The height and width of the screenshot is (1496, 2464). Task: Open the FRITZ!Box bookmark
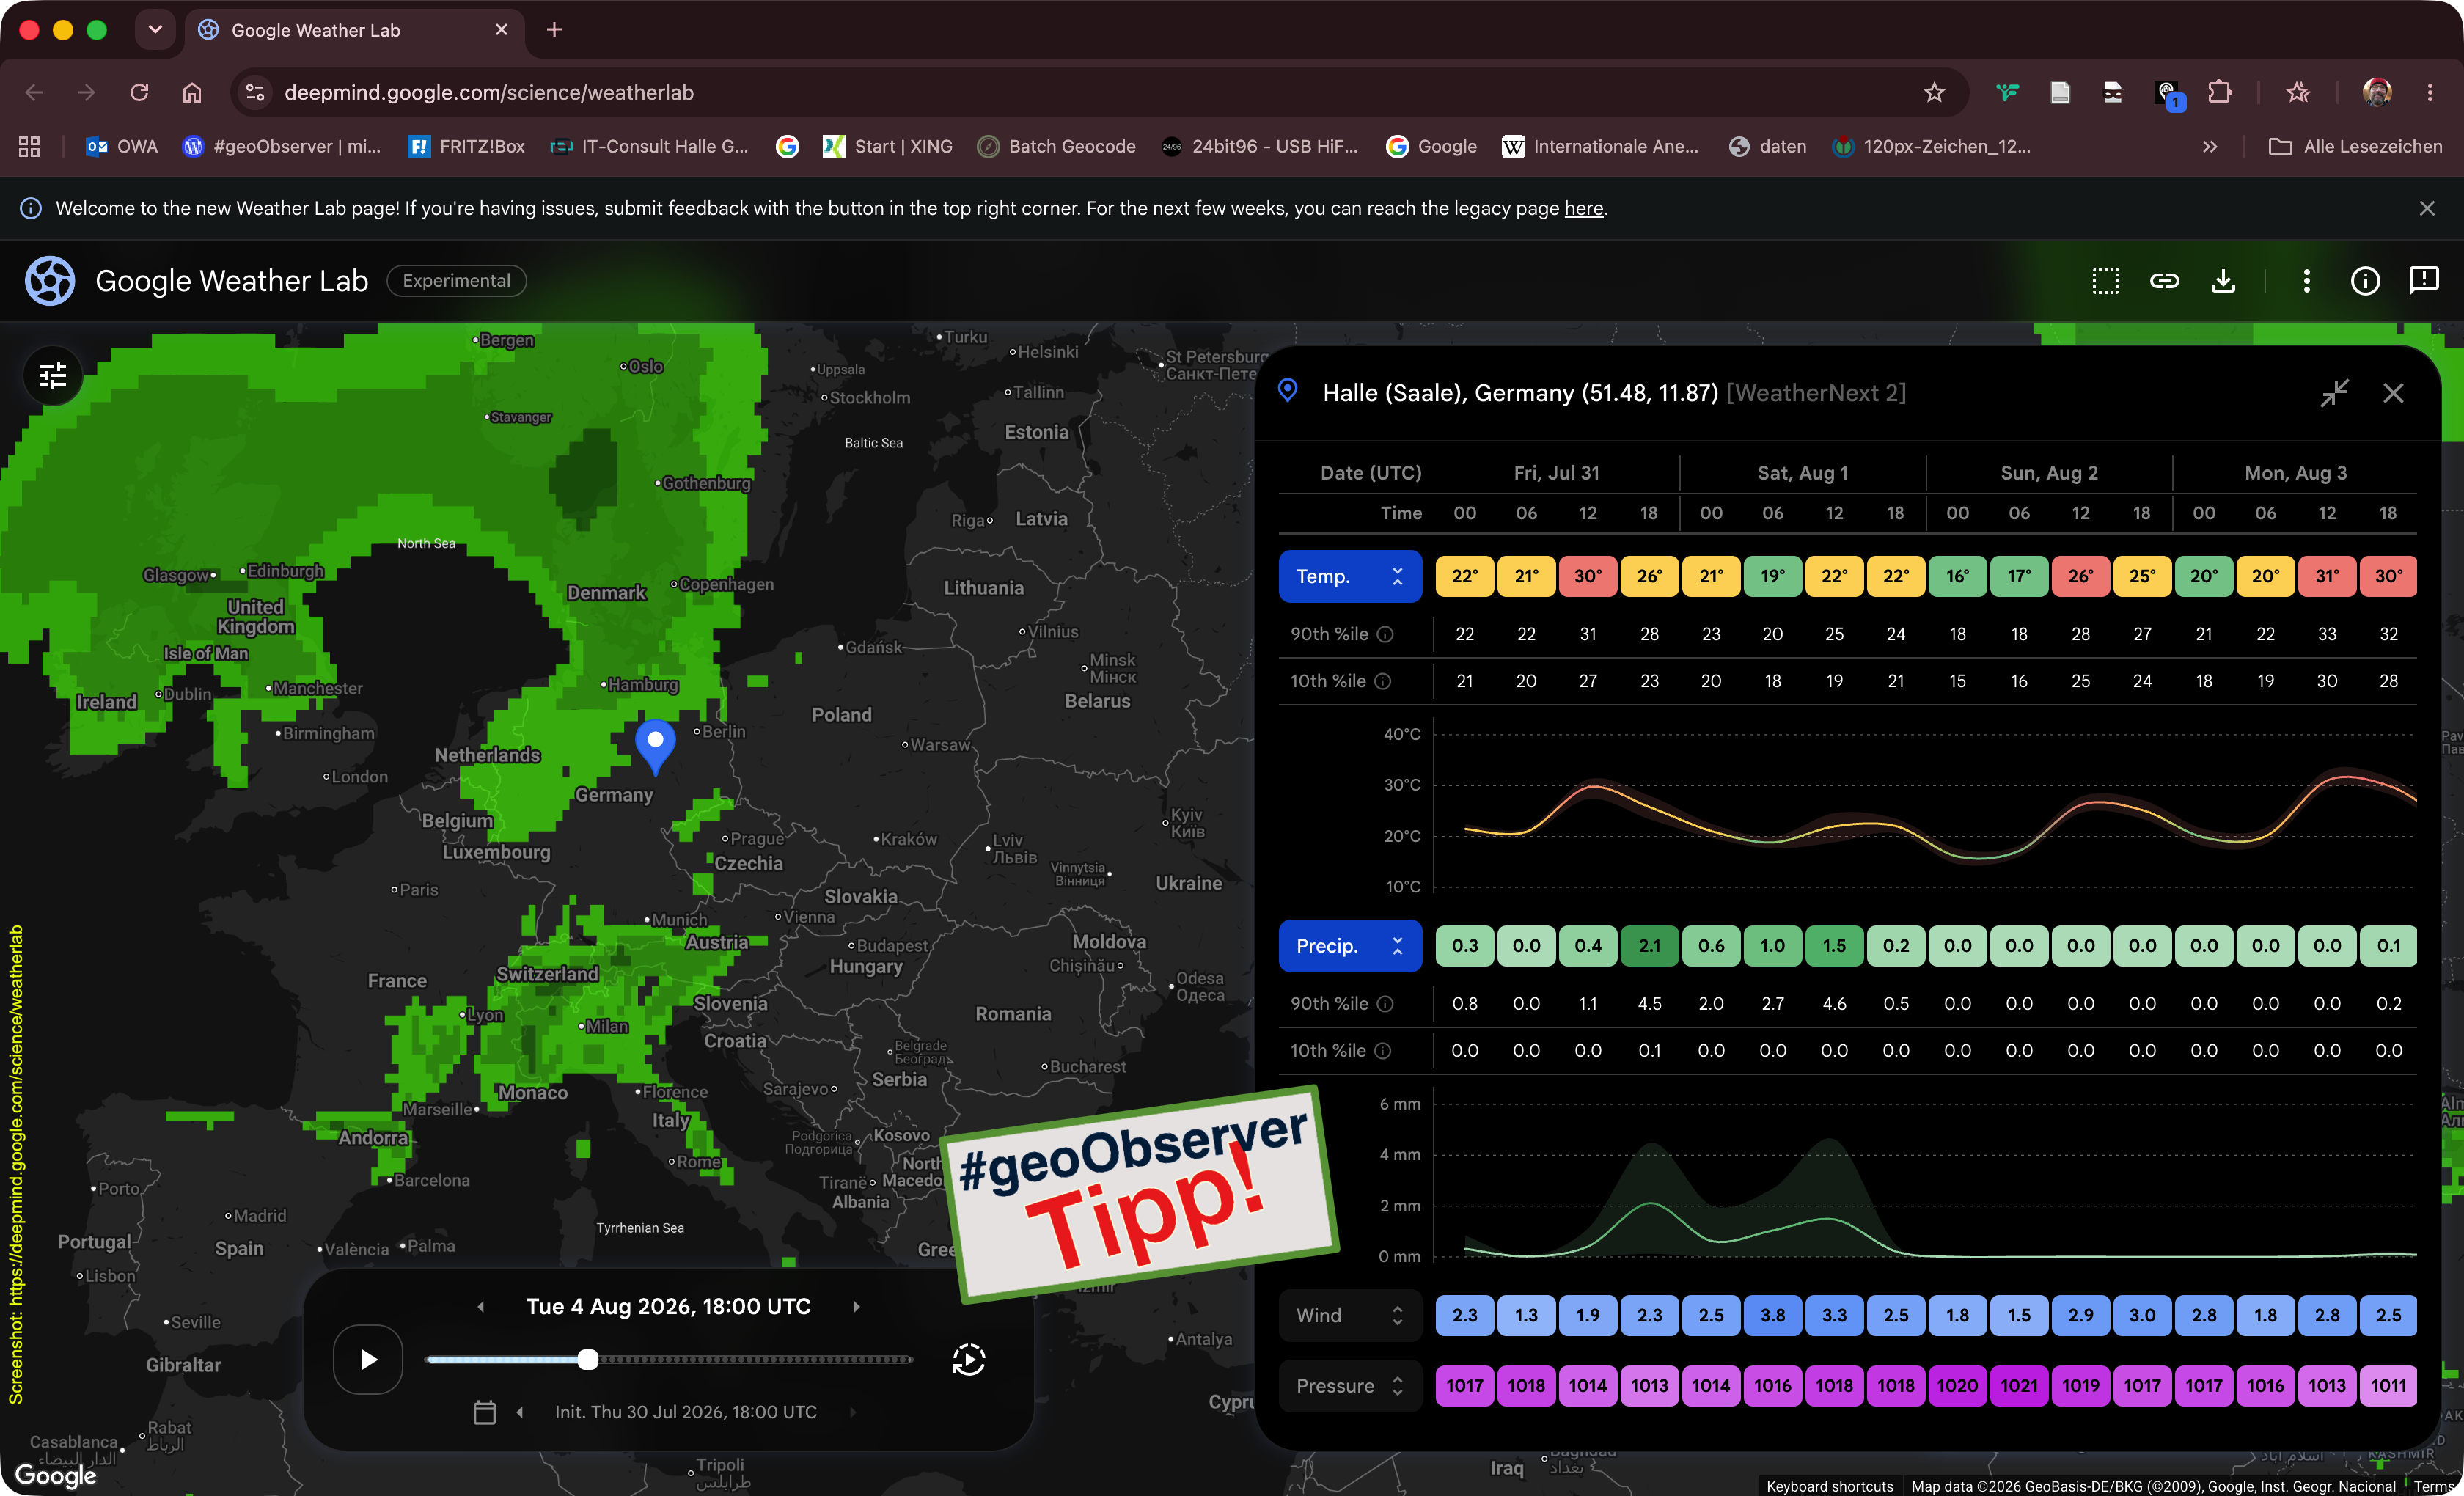click(466, 147)
